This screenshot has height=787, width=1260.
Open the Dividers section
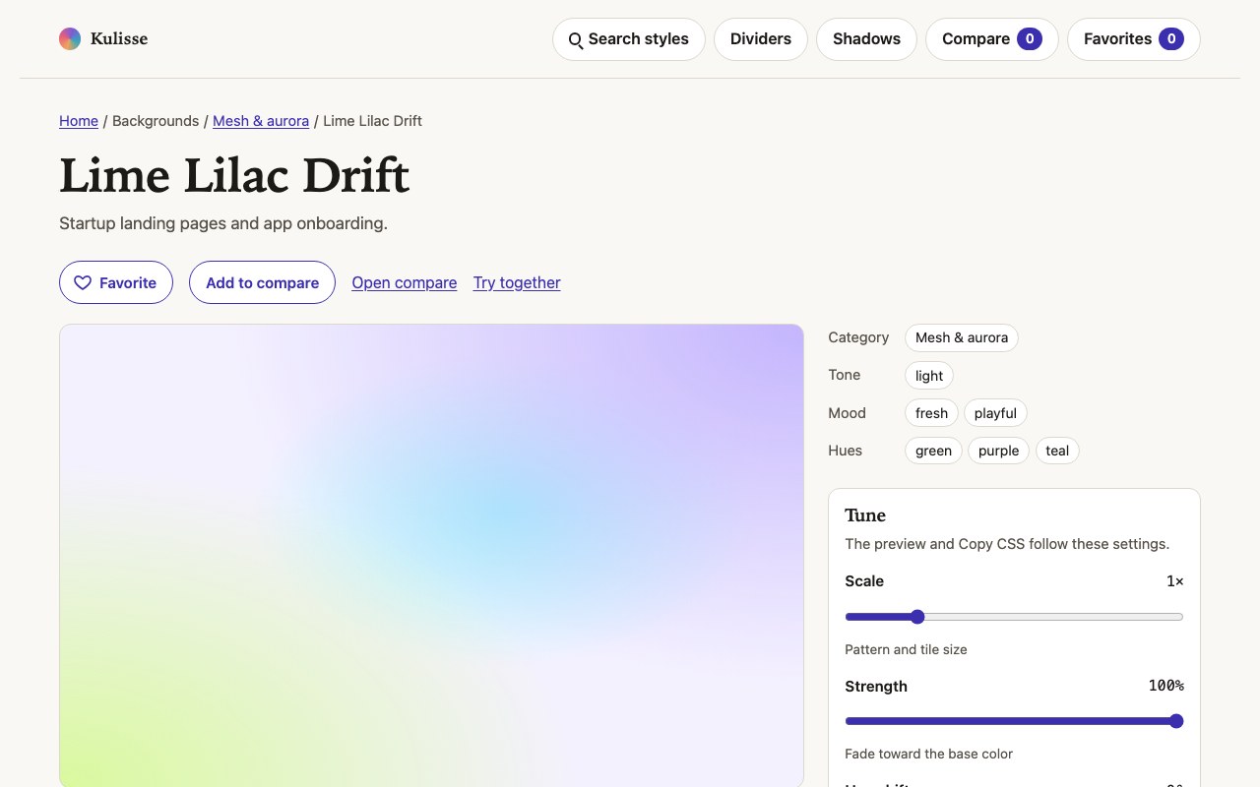761,39
